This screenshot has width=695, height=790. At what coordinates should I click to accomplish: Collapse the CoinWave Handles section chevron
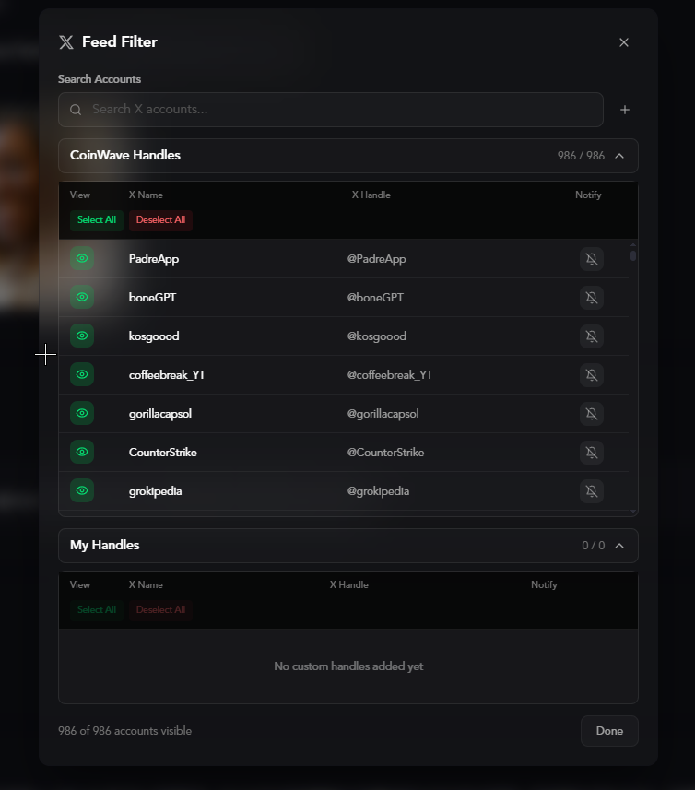coord(619,156)
